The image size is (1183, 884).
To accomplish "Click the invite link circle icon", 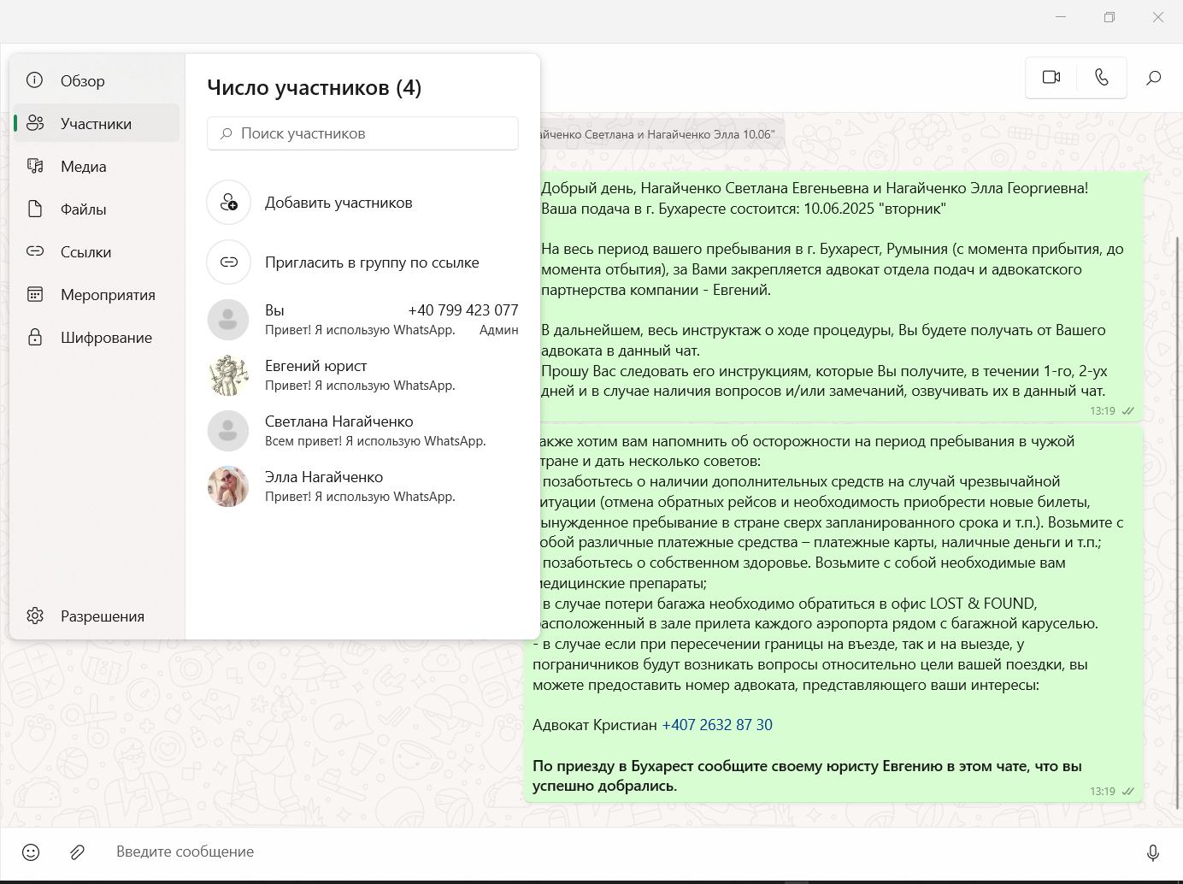I will pos(229,262).
